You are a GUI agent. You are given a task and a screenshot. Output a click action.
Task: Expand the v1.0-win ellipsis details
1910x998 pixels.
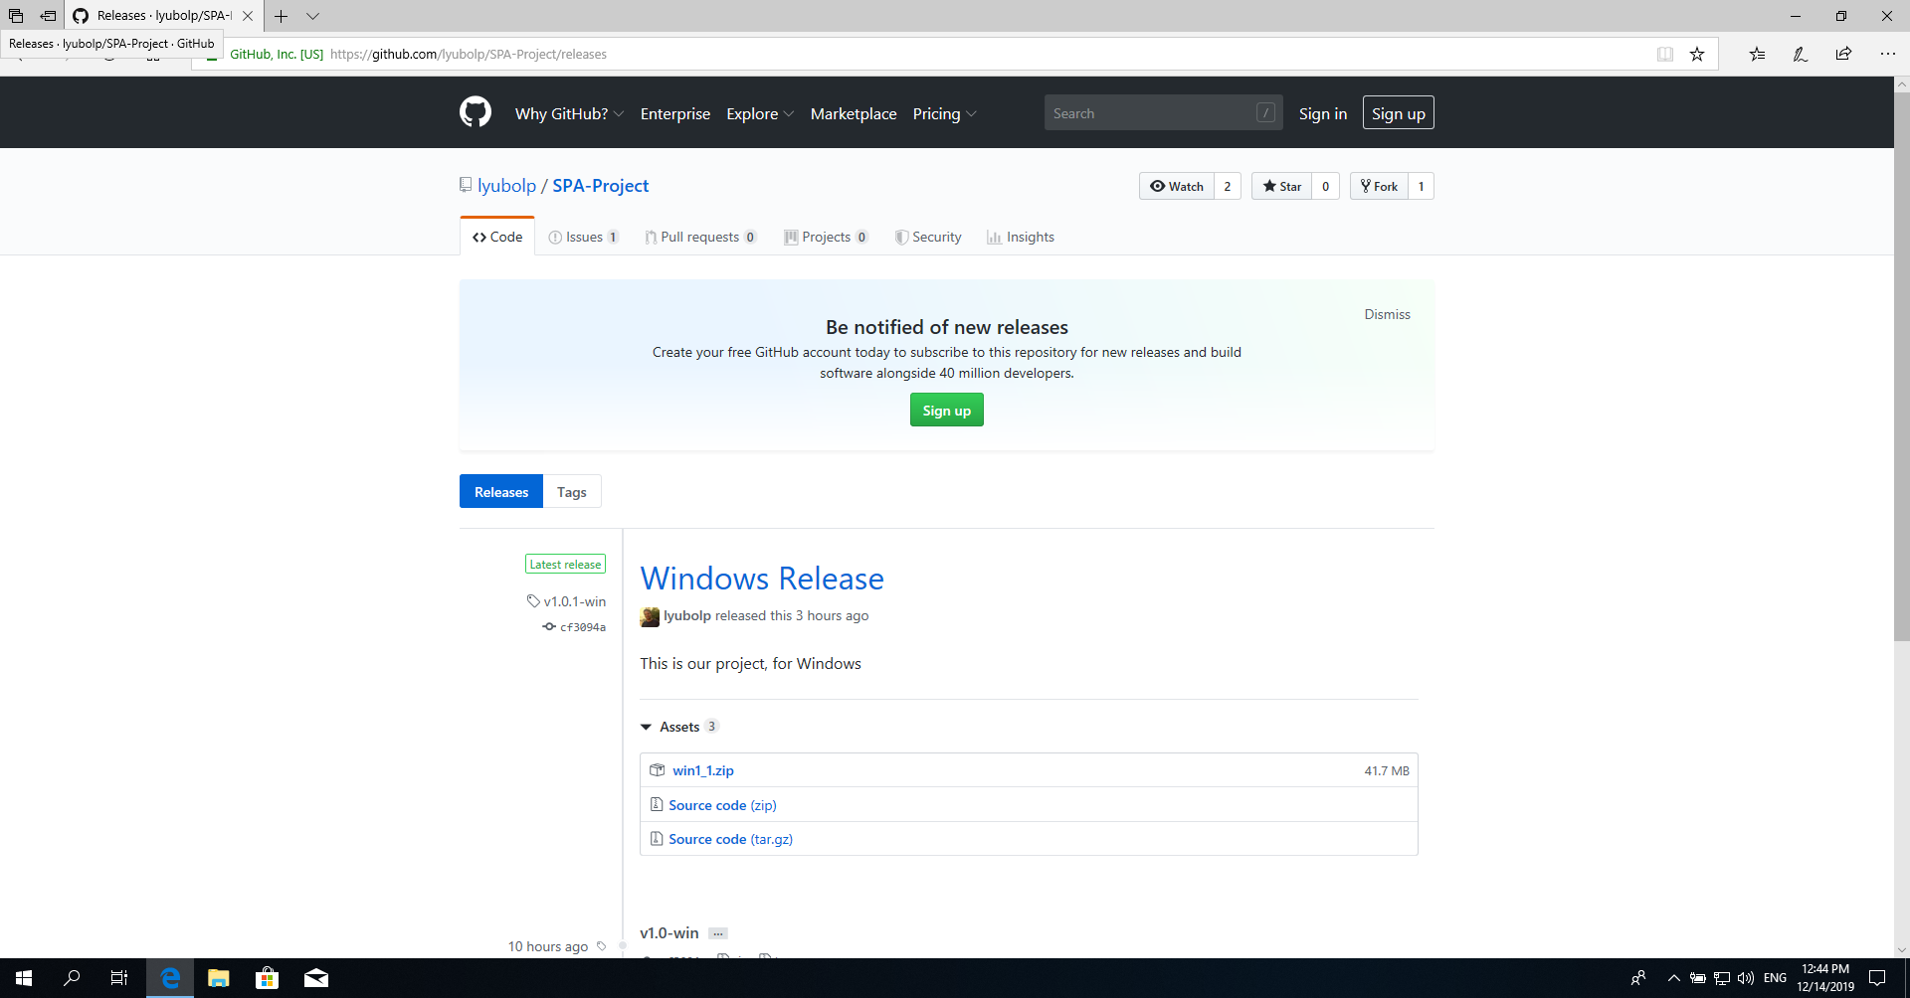coord(718,933)
